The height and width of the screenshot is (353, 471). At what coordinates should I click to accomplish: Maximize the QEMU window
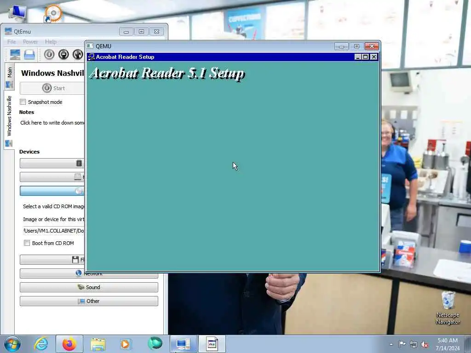356,46
